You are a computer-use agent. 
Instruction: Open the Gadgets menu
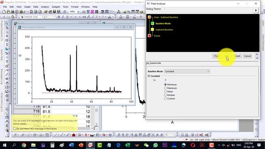(56, 7)
